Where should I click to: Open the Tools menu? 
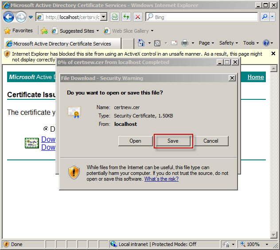coord(251,43)
